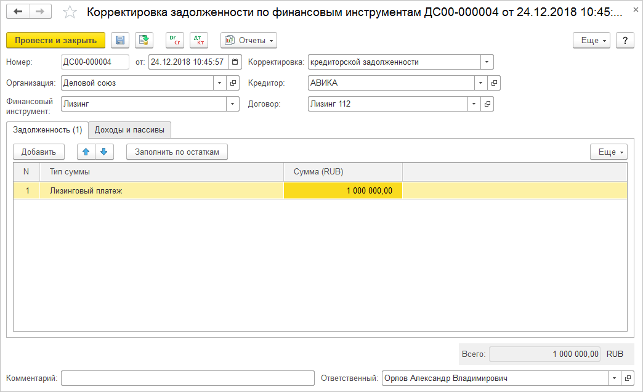The width and height of the screenshot is (643, 392).
Task: Open help with the question mark button
Action: 625,40
